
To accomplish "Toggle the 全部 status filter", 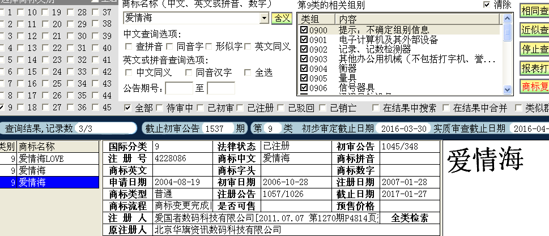I will tap(128, 108).
